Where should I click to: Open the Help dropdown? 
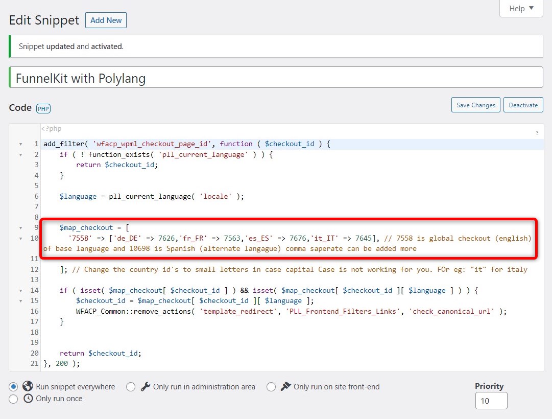(520, 8)
